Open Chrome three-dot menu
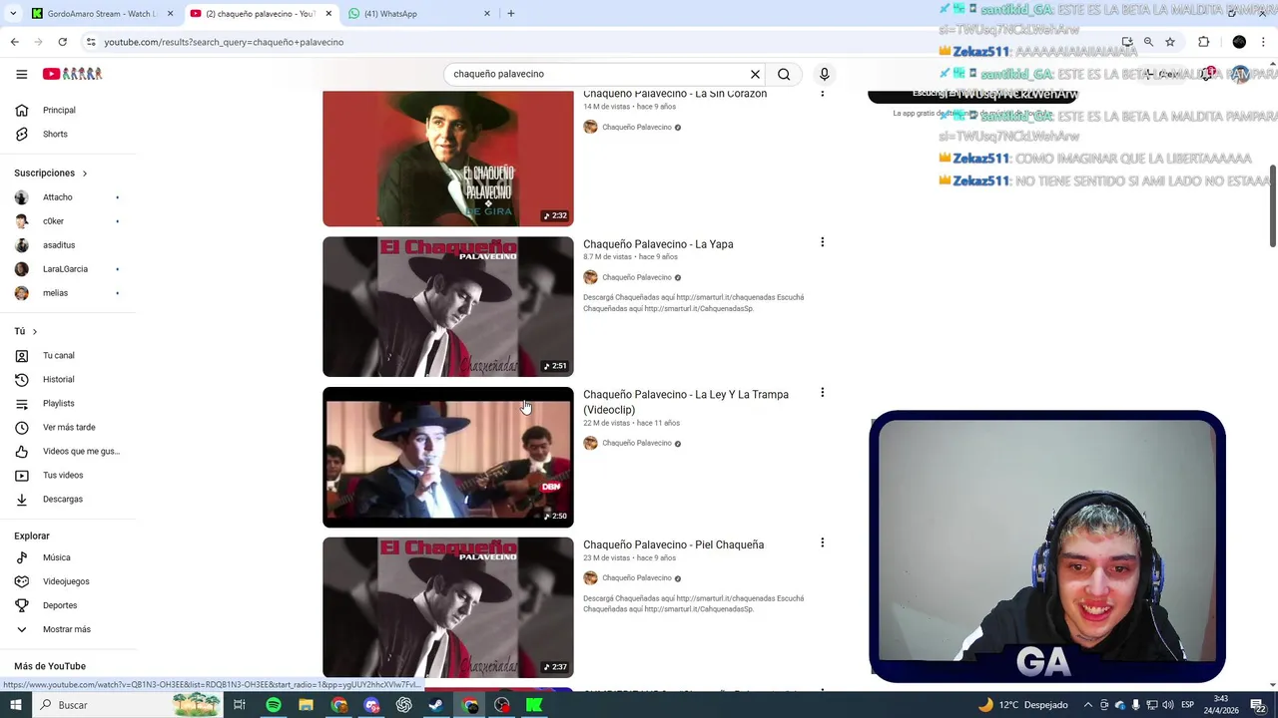 [x=1264, y=42]
